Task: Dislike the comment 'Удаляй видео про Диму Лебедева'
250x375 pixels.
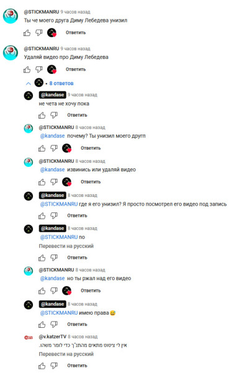Action: click(39, 70)
